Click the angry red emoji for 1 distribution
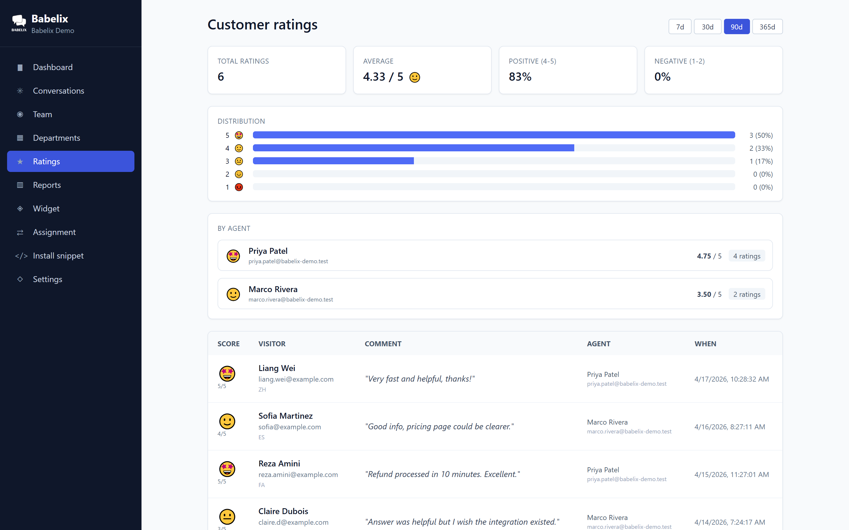The height and width of the screenshot is (530, 849). click(239, 187)
